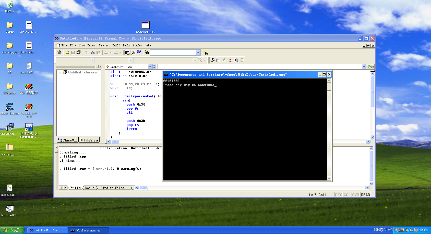Click the ntkrpamp.exe desktop icon
The image size is (431, 234).
[x=145, y=27]
